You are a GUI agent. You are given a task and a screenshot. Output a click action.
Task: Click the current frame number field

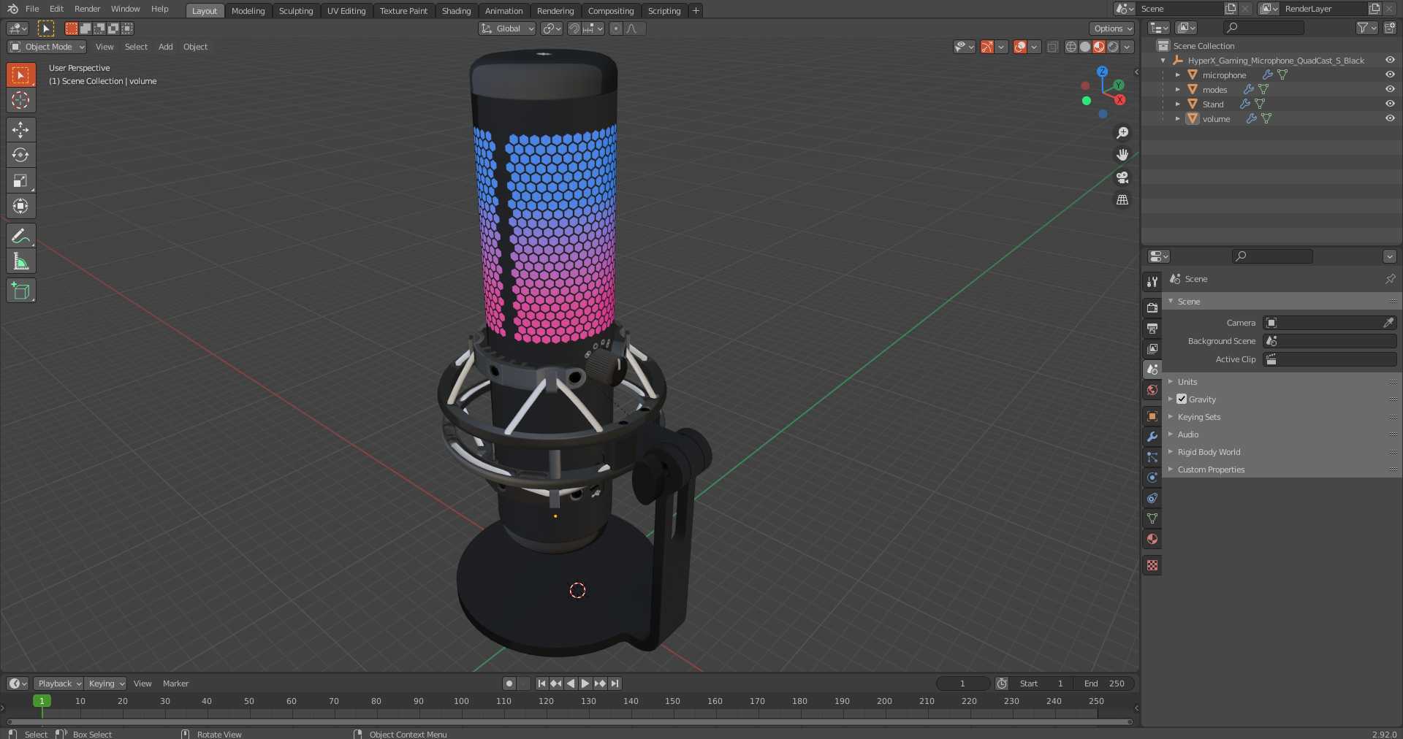point(963,684)
